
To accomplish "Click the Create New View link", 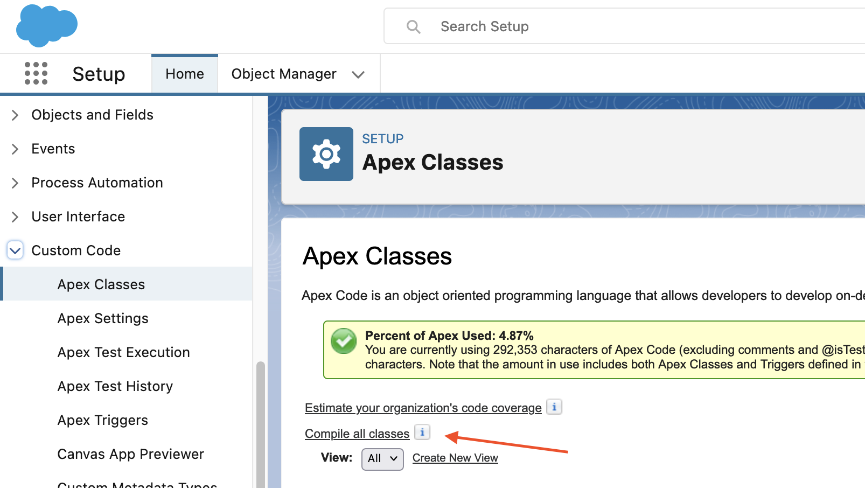I will pos(455,458).
